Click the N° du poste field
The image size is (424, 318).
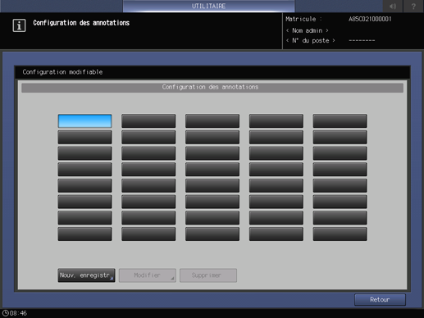[x=310, y=41]
